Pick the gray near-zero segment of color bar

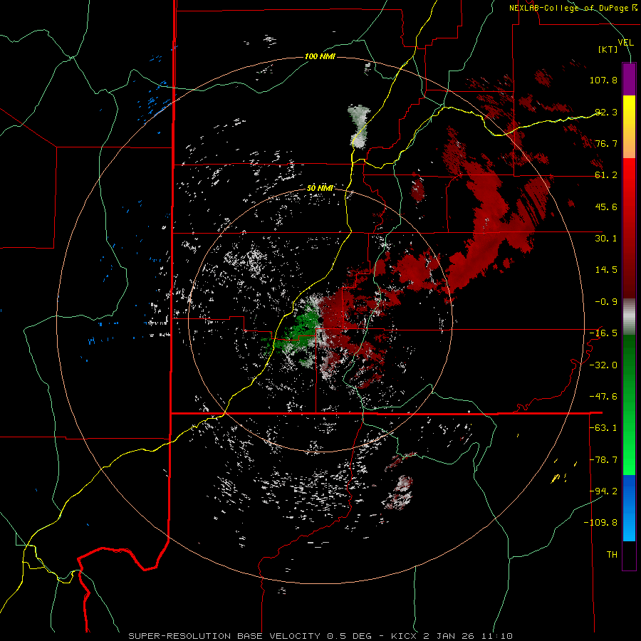point(629,317)
